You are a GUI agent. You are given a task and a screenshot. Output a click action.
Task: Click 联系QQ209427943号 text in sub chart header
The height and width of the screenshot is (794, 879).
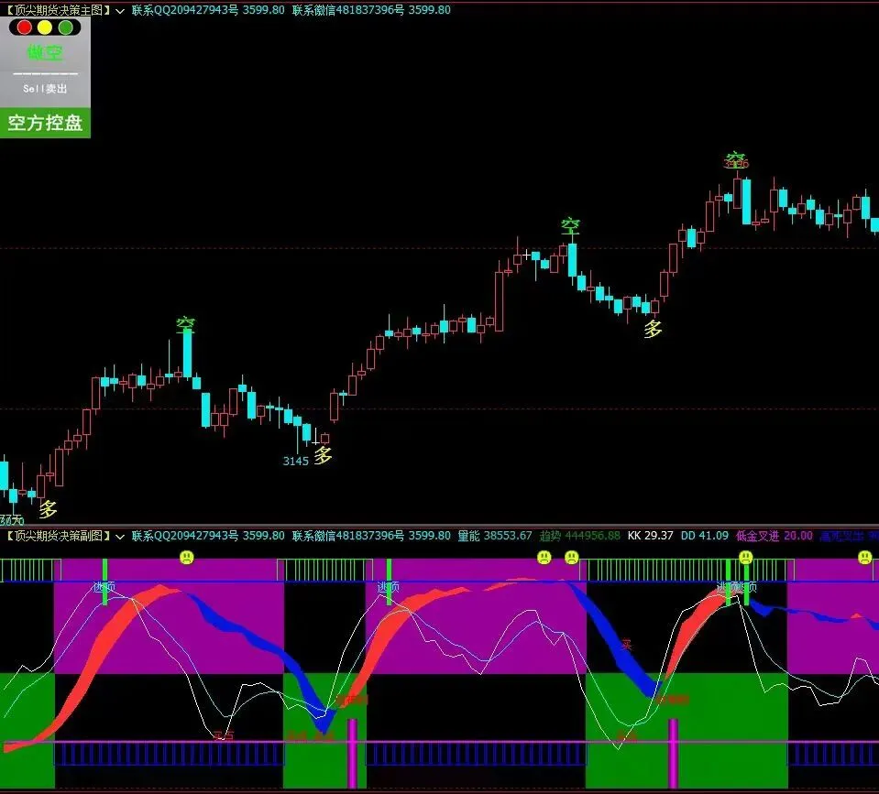coord(184,536)
